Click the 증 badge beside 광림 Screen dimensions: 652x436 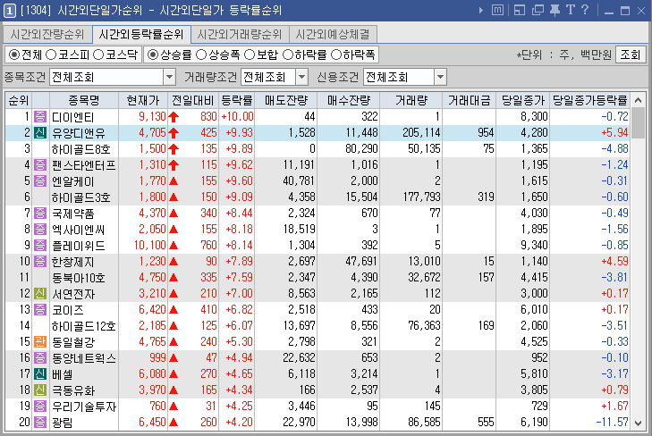(40, 423)
